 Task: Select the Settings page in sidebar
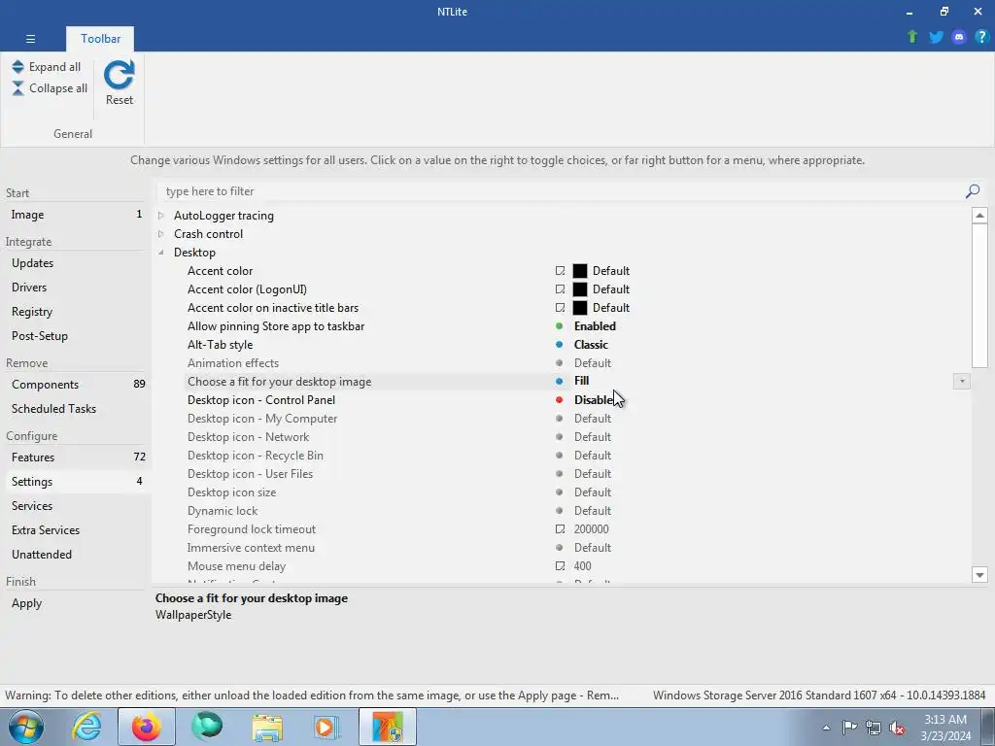76,482
